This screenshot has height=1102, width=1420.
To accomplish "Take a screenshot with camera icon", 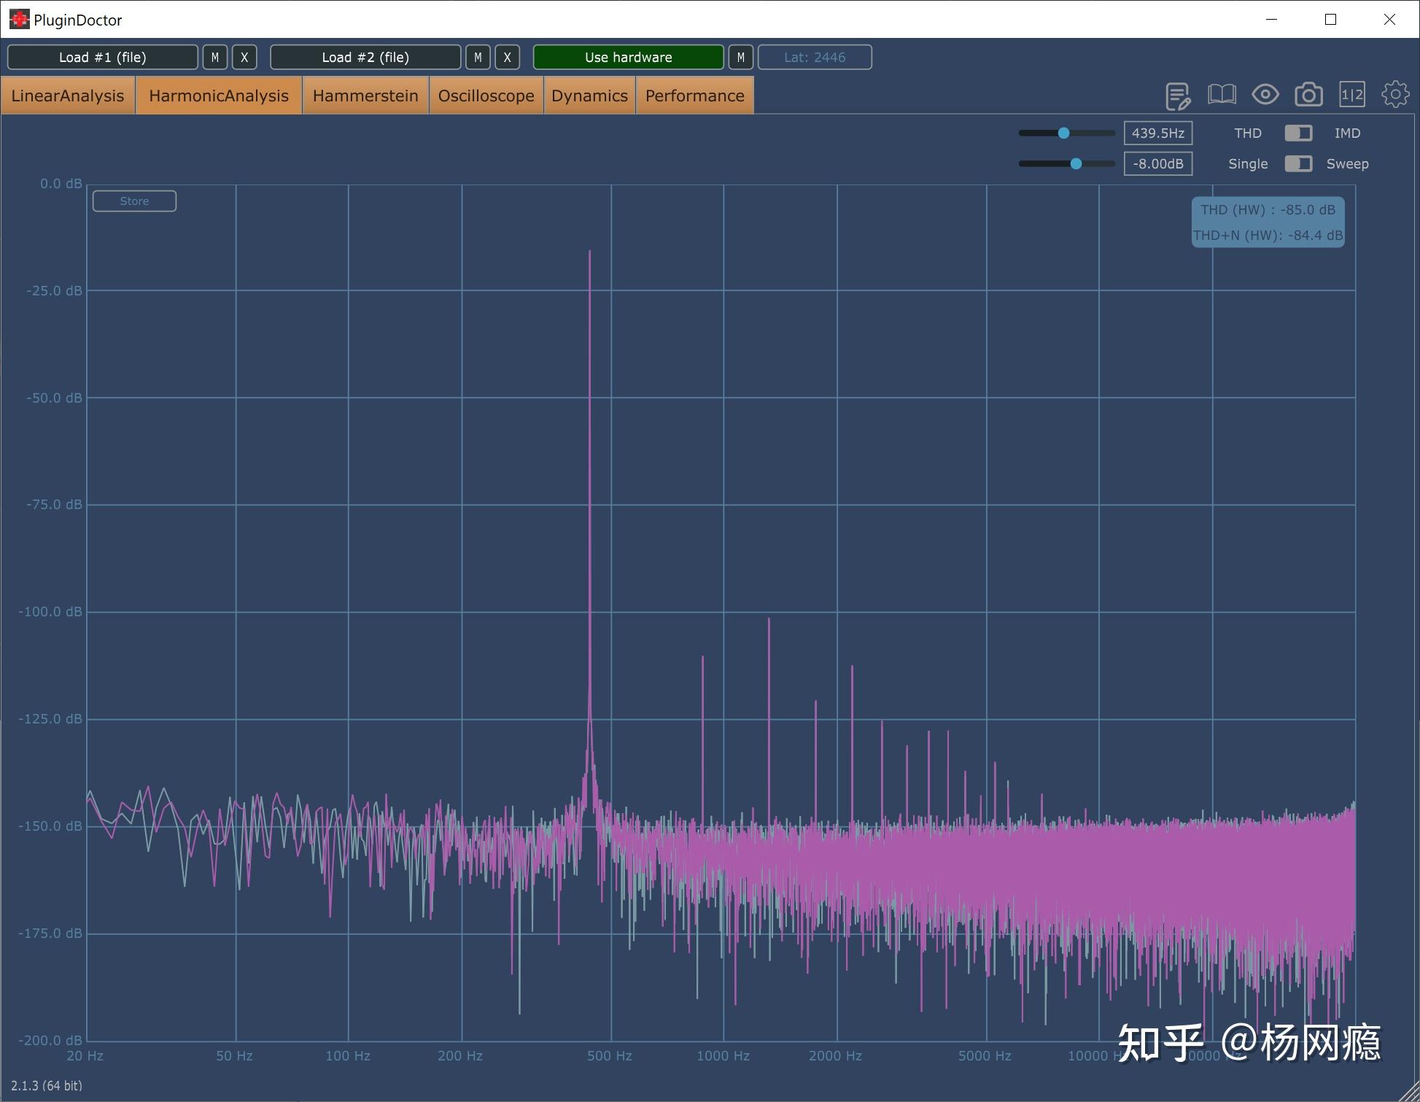I will pos(1308,95).
